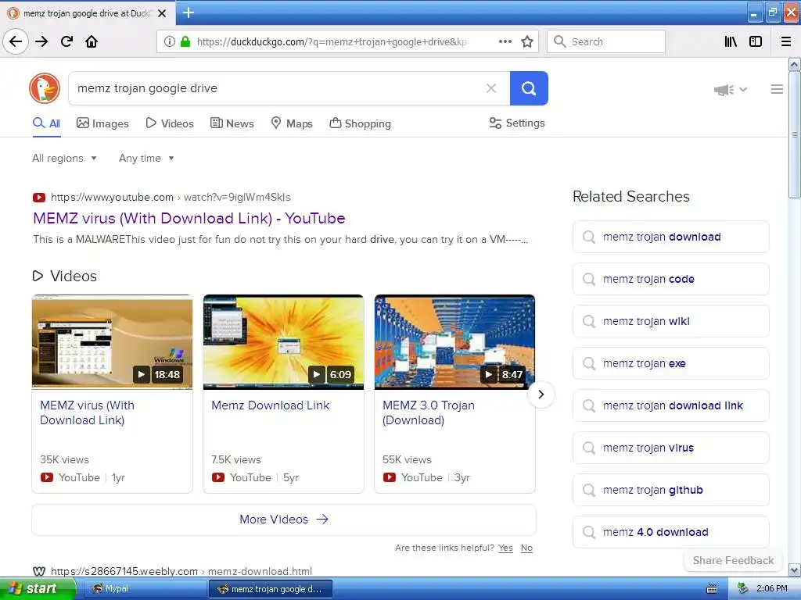Switch to the Shopping results tab
The height and width of the screenshot is (600, 801).
(x=360, y=123)
